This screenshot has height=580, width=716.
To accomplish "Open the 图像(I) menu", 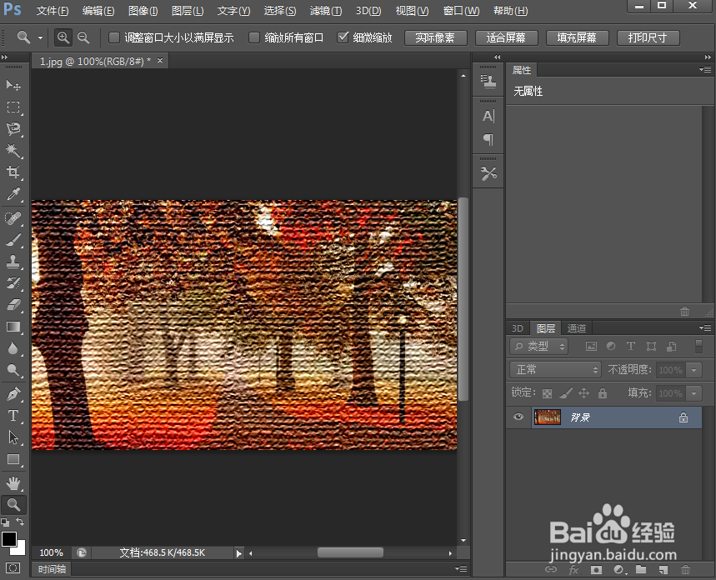I will point(143,11).
